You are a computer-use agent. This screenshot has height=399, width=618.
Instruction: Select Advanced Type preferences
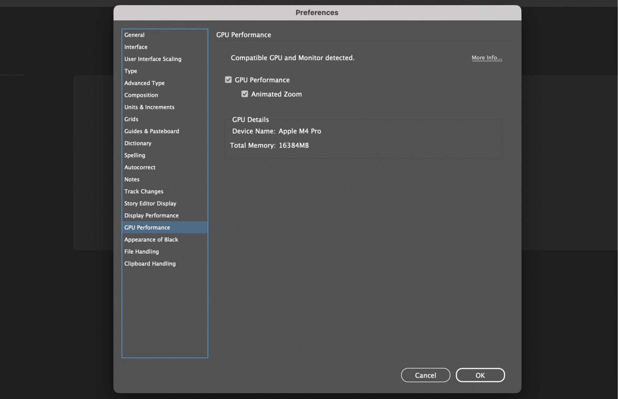point(144,83)
